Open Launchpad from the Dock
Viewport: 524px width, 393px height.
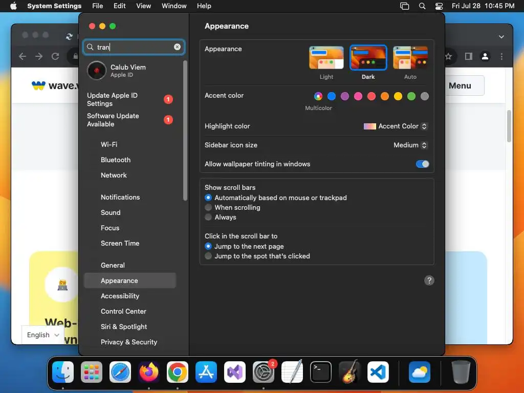(x=92, y=372)
